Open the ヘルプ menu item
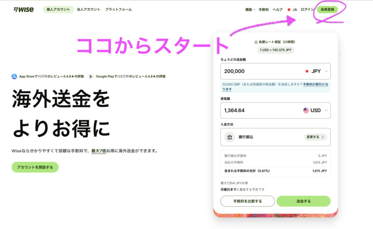Viewport: 373px width, 229px height. click(x=277, y=9)
